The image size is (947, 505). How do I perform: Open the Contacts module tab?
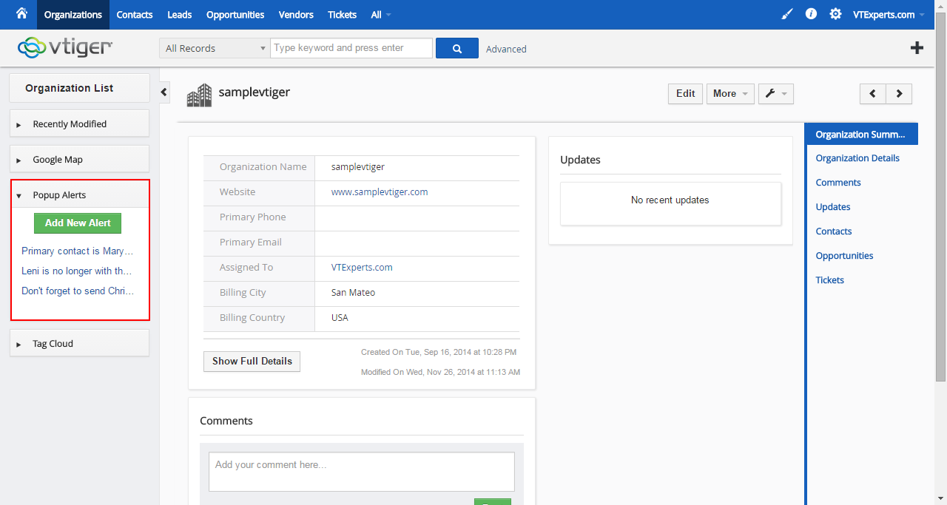tap(135, 15)
